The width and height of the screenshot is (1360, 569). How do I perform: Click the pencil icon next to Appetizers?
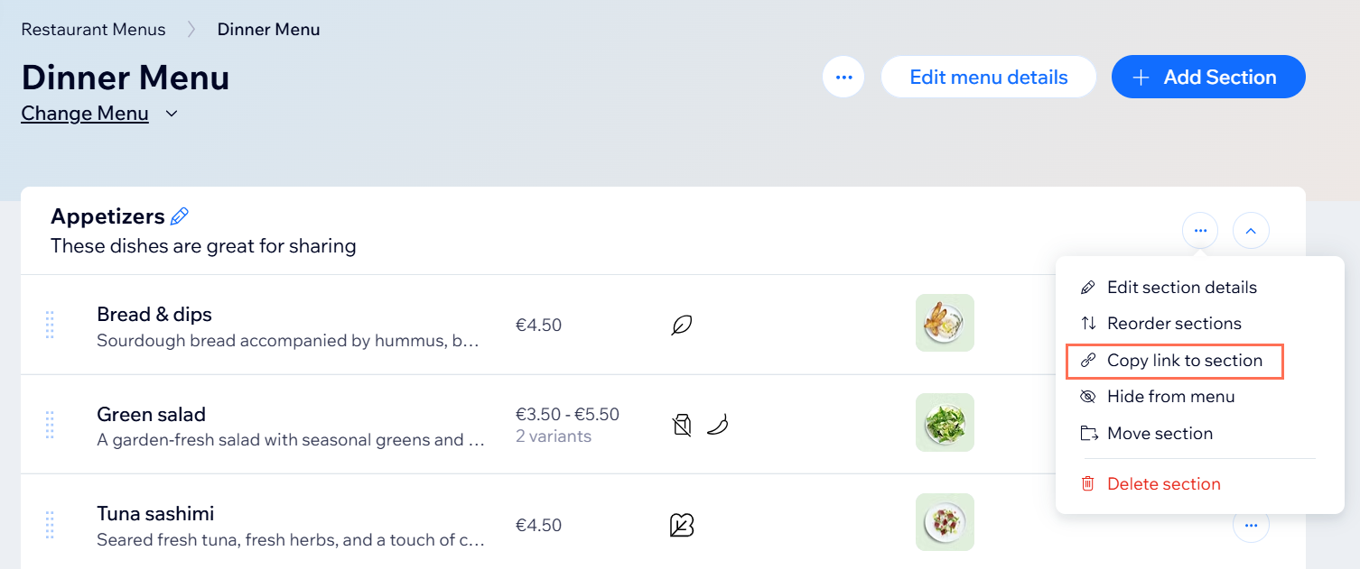click(180, 216)
